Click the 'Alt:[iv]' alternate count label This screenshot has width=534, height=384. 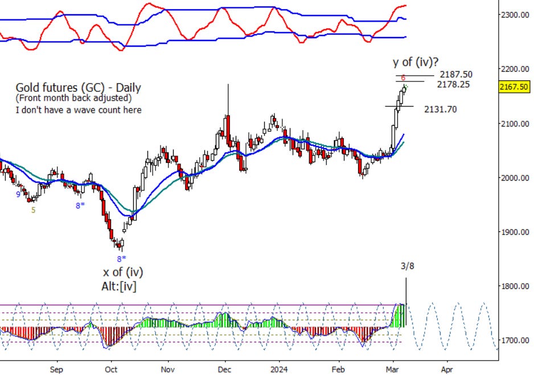119,286
